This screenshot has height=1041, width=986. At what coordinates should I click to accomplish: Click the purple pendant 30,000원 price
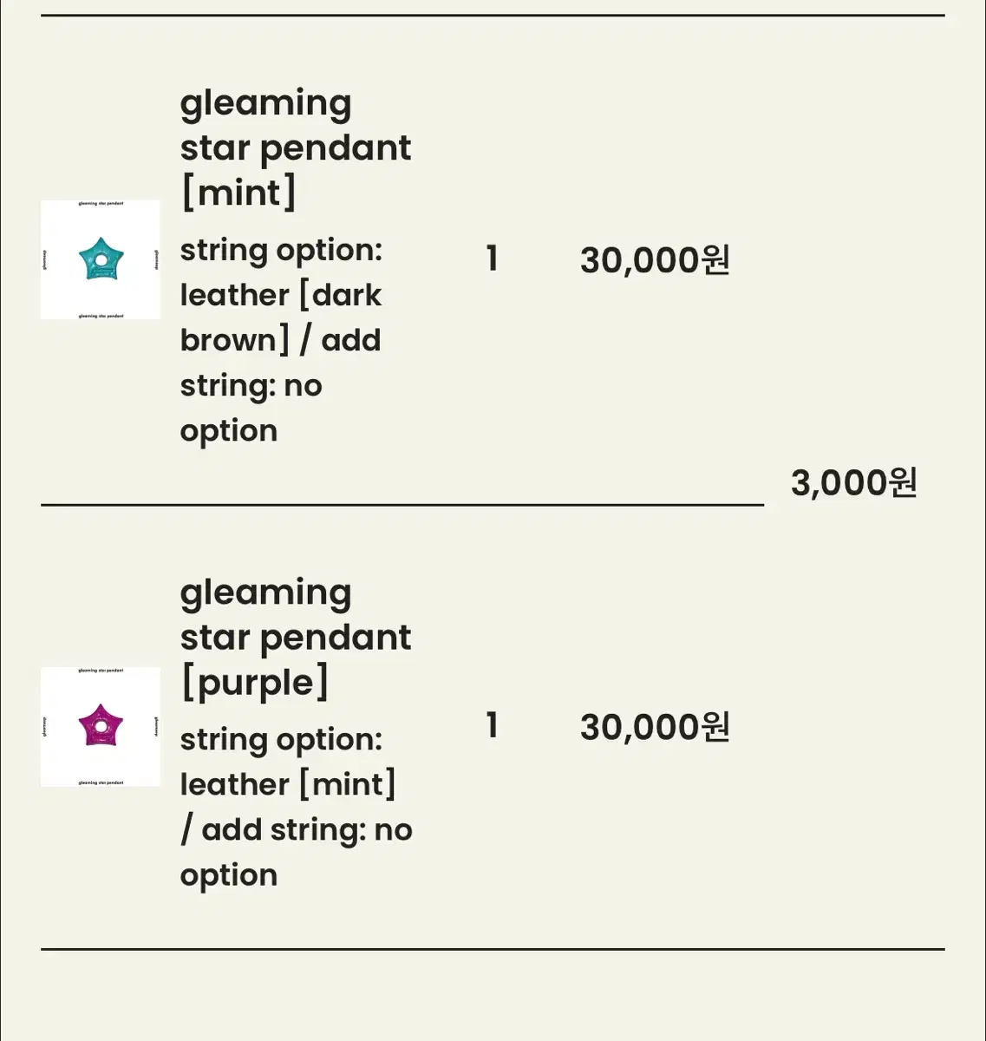point(655,726)
